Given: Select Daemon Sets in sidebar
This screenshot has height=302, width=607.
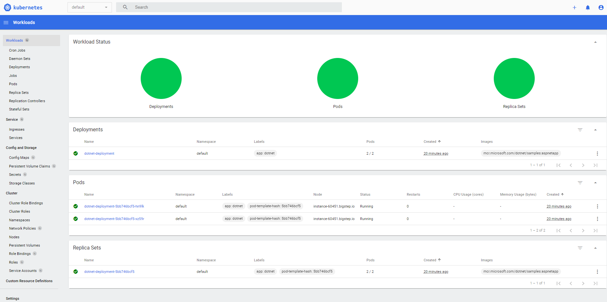Looking at the screenshot, I should click(20, 59).
